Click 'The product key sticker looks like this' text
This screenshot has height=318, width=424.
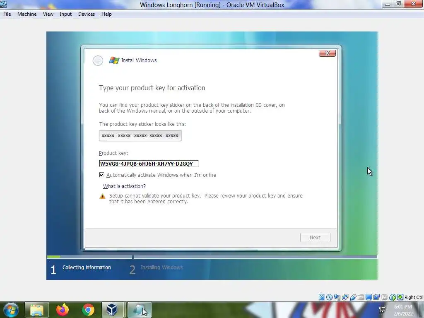142,124
